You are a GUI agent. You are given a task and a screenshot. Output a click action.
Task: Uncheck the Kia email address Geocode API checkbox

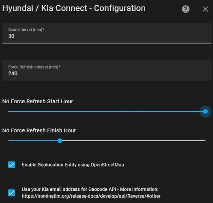[x=12, y=193]
